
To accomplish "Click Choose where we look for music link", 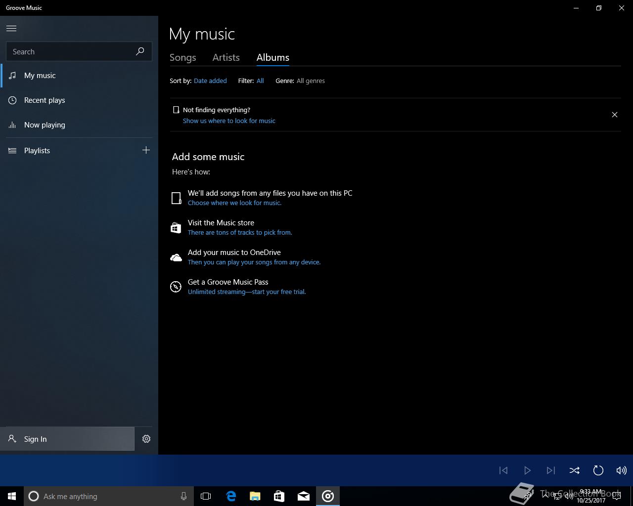I will [234, 203].
